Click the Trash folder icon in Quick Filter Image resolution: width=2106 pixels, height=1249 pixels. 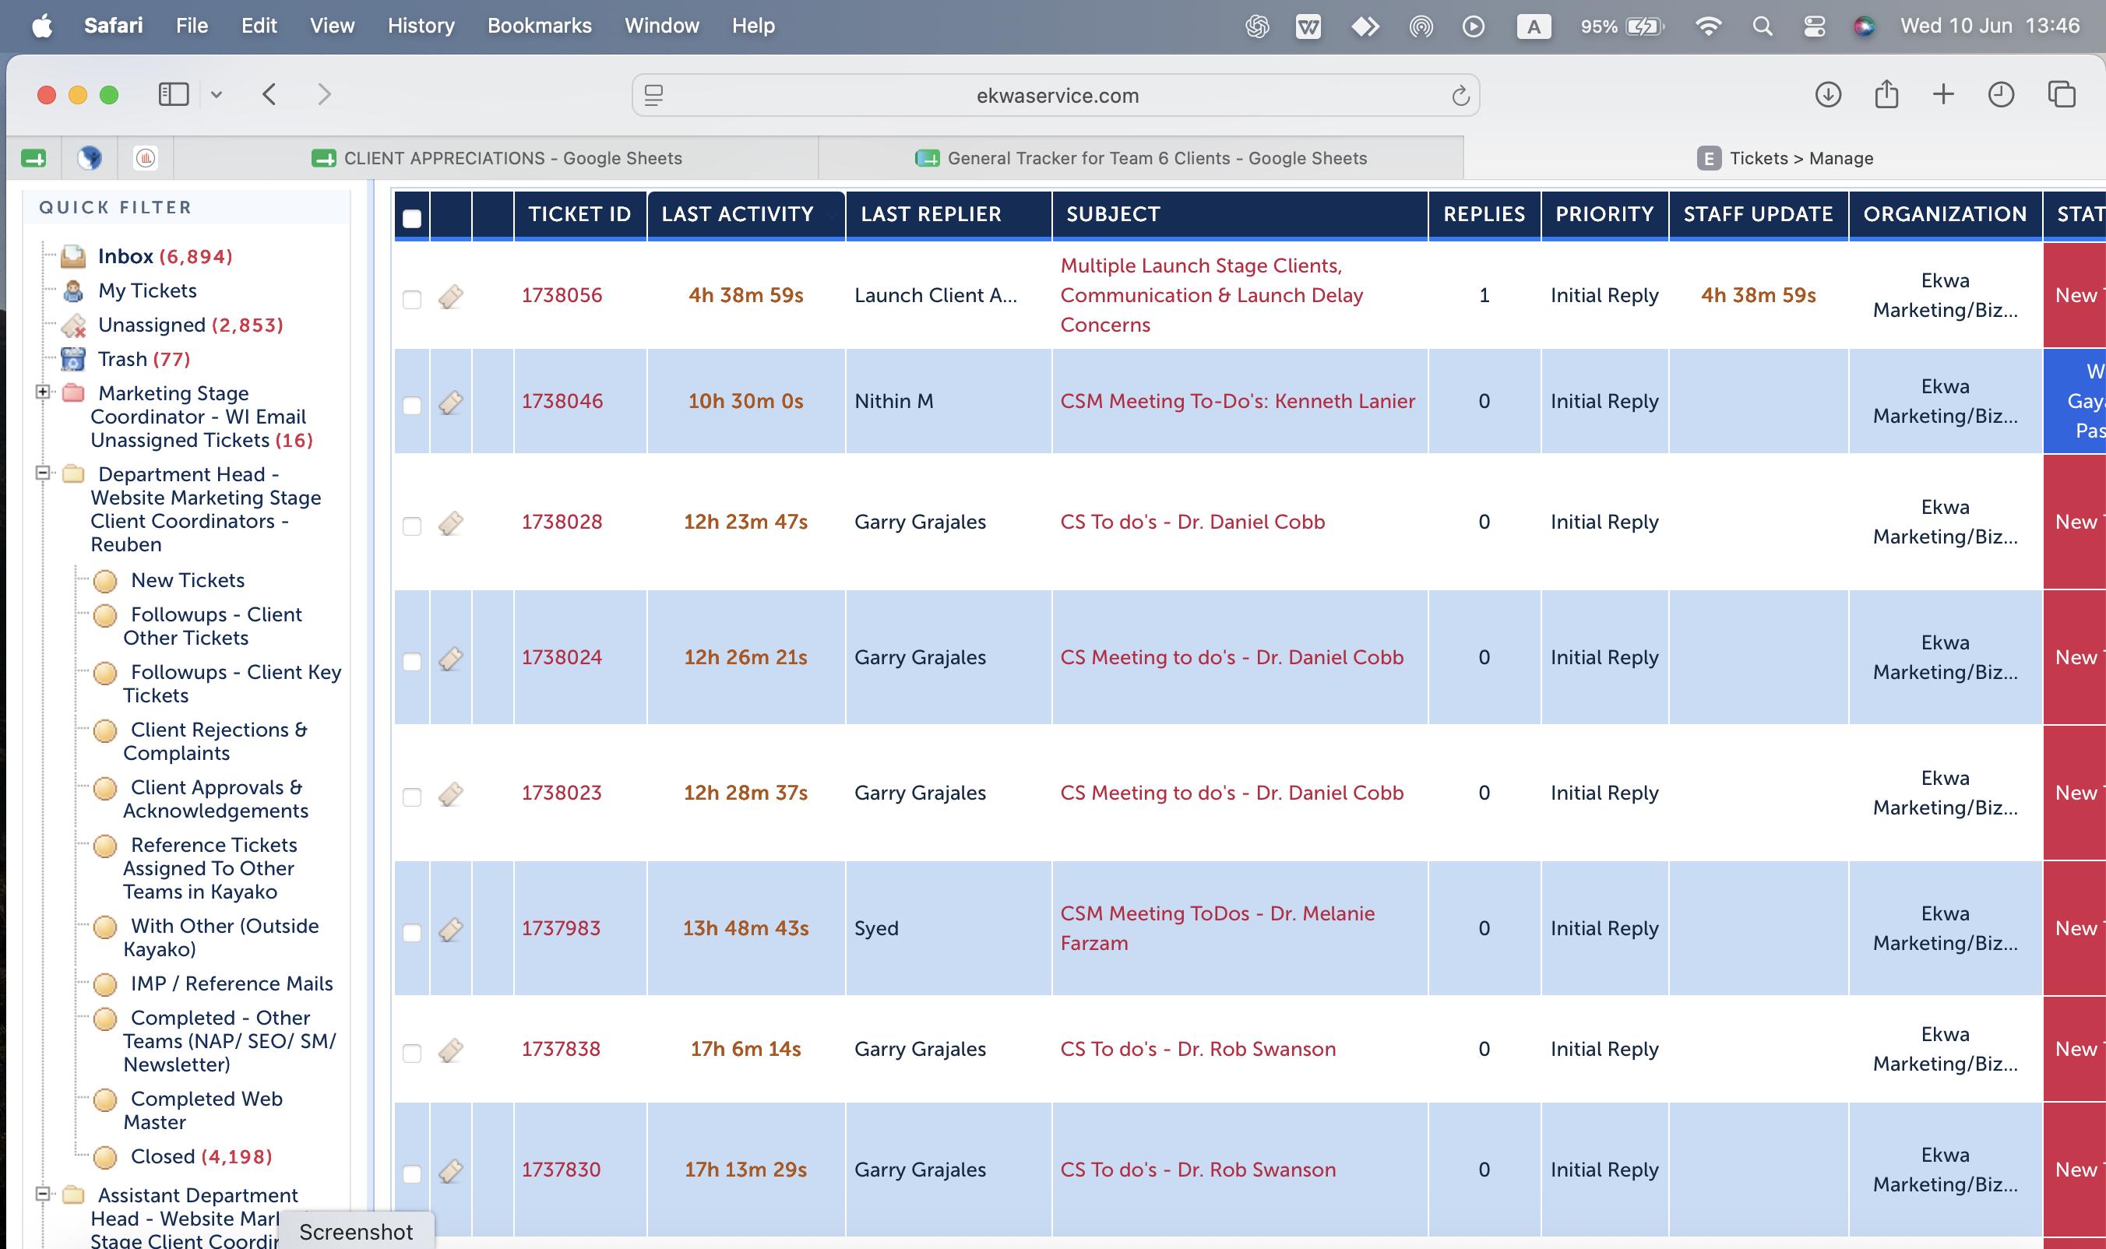click(x=73, y=360)
